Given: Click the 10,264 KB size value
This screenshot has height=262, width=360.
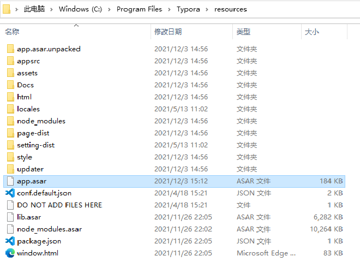Looking at the screenshot, I should [326, 229].
